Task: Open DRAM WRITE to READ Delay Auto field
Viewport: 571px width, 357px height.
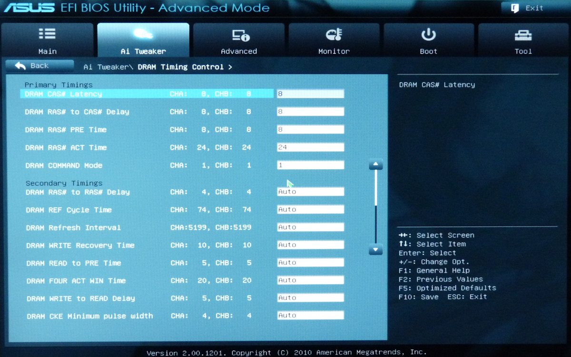Action: pos(310,298)
